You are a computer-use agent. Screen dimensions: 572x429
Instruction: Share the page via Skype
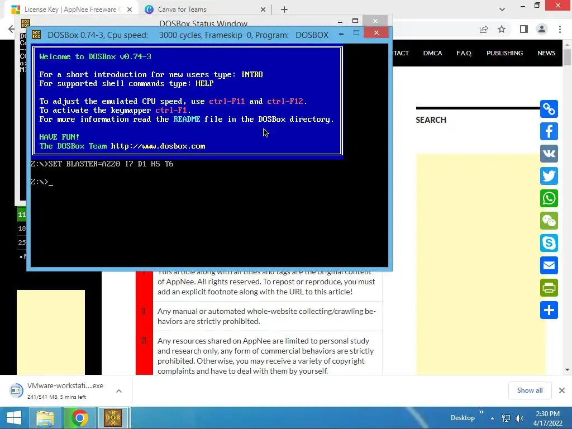pyautogui.click(x=549, y=243)
